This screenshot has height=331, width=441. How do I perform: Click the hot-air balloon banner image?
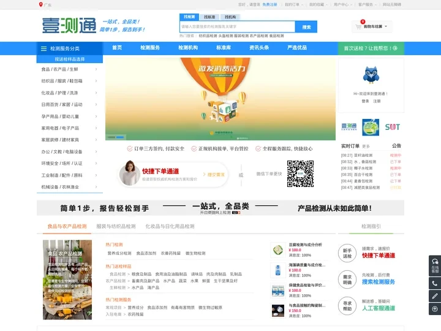pos(221,99)
